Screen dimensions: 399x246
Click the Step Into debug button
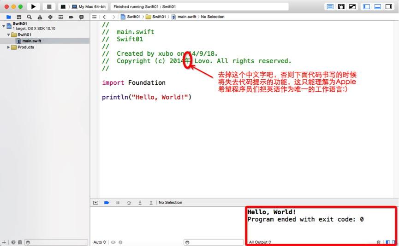coord(140,203)
